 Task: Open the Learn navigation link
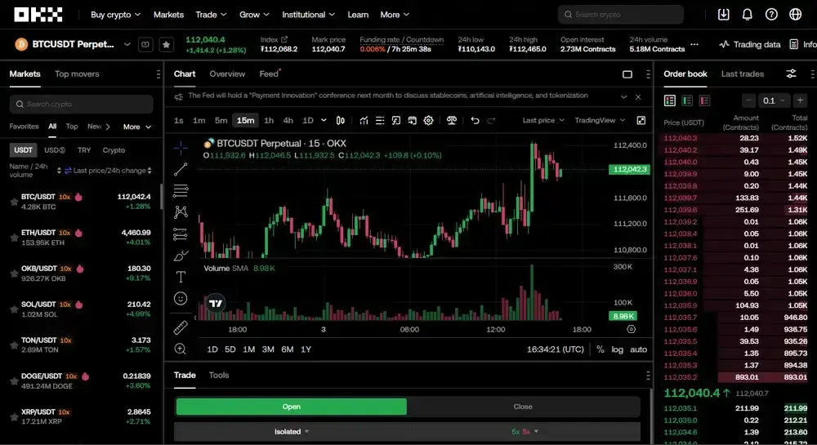358,15
